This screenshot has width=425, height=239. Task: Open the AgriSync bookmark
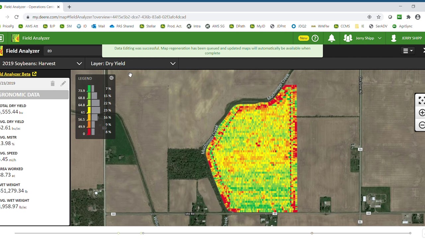tap(402, 26)
